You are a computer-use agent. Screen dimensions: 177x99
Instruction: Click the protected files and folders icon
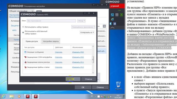click(x=25, y=67)
